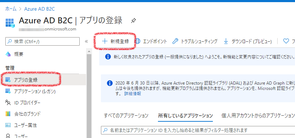Focus the 名前またはアプリケーション ID filter field
295x138 pixels.
198,130
